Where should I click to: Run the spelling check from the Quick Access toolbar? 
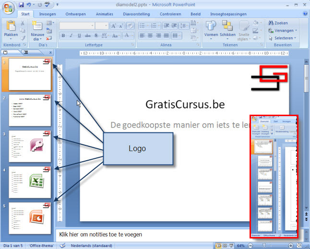(47, 5)
